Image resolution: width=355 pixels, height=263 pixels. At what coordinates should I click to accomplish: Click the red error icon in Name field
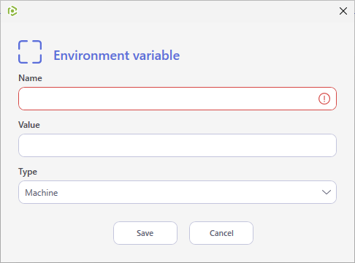[324, 99]
